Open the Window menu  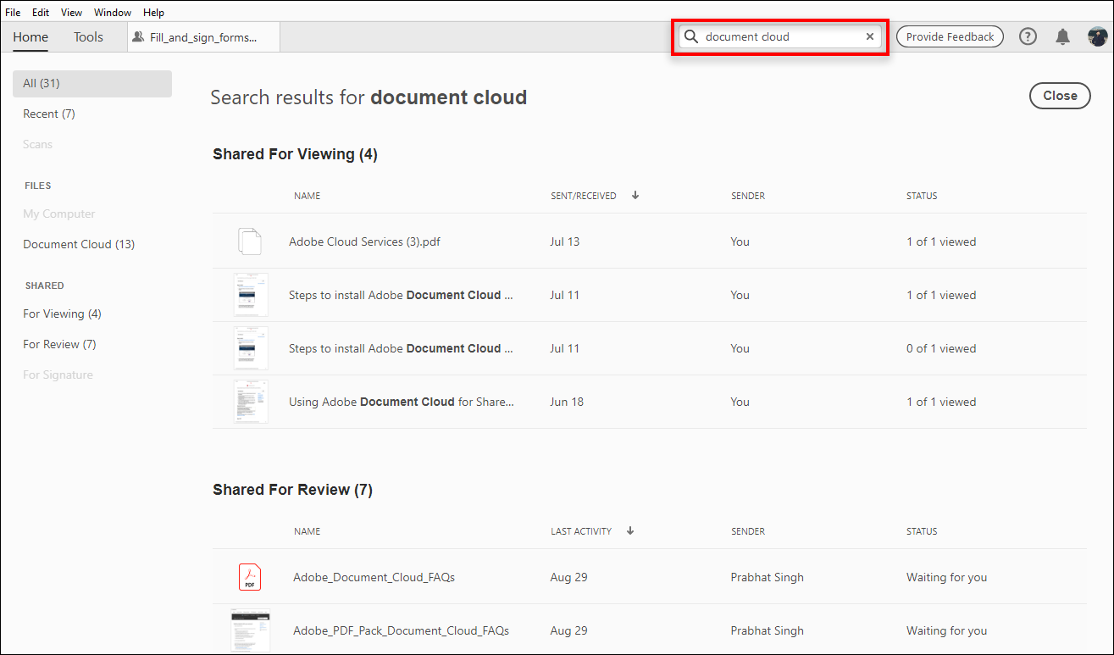pyautogui.click(x=113, y=13)
